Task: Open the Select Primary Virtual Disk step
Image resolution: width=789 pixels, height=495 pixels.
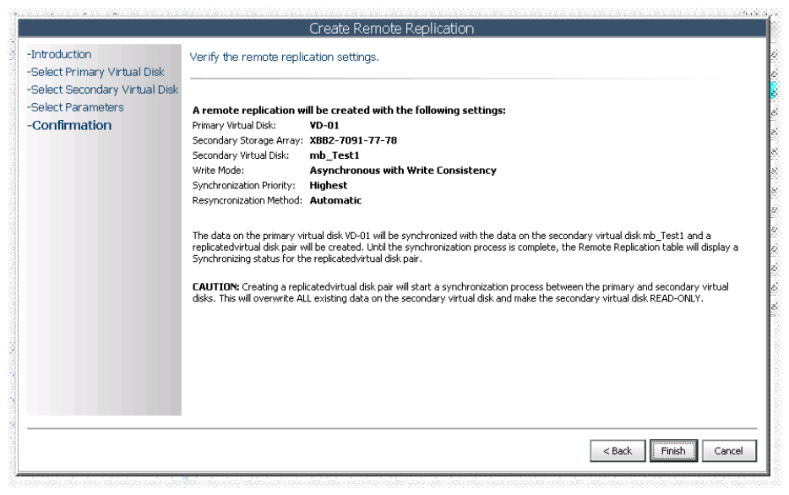Action: (95, 72)
